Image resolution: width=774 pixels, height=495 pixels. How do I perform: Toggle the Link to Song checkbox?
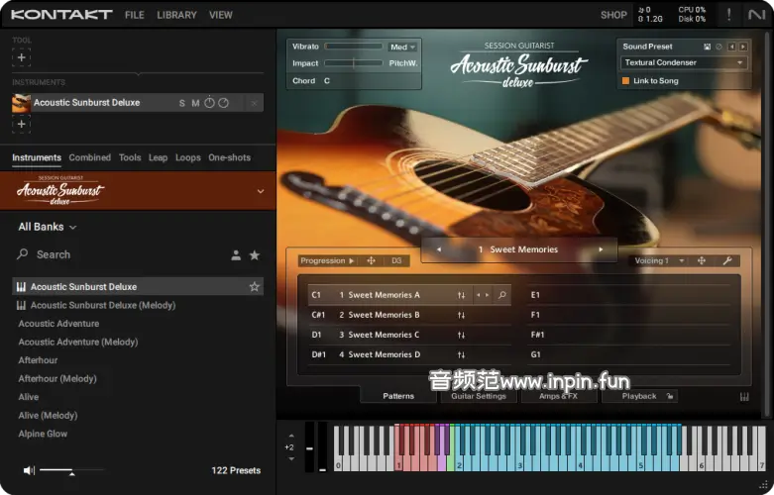[626, 80]
